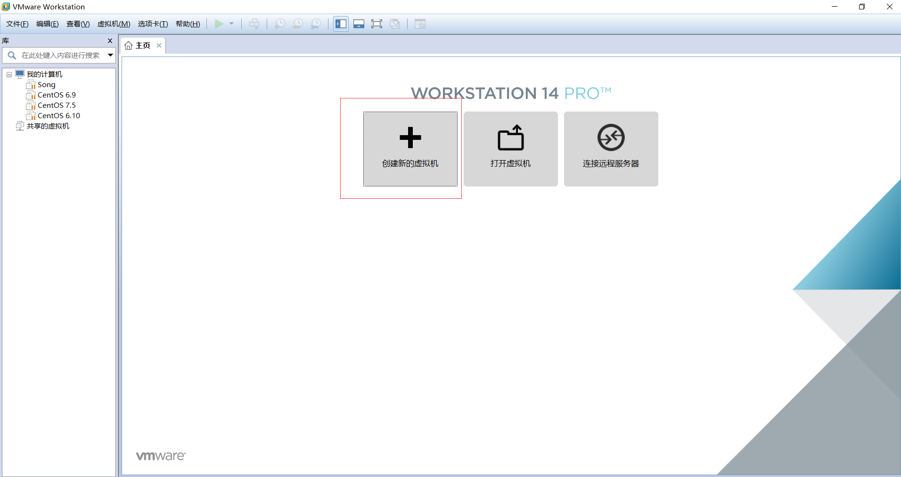Click the CentOS 7.5 VM icon

point(31,105)
